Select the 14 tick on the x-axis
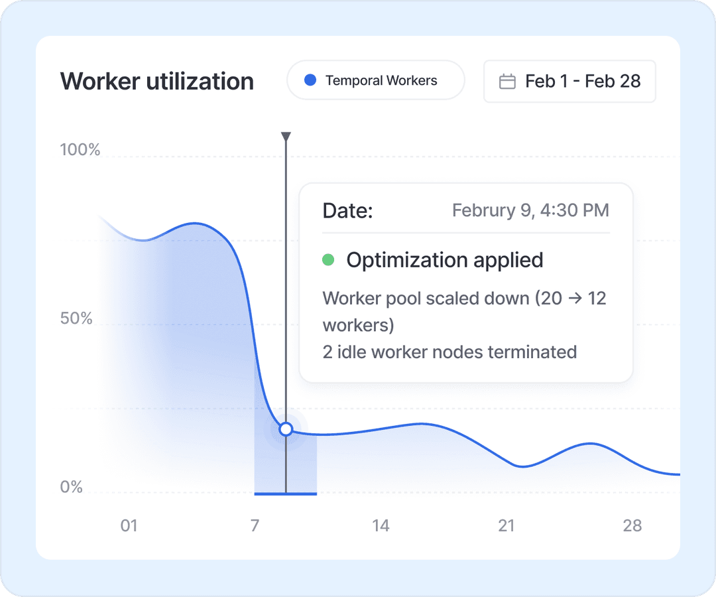The height and width of the screenshot is (597, 716). [381, 526]
